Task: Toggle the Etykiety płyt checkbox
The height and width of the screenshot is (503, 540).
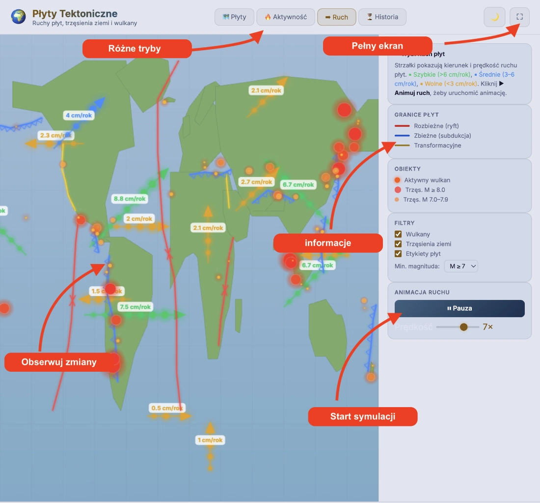Action: (399, 254)
